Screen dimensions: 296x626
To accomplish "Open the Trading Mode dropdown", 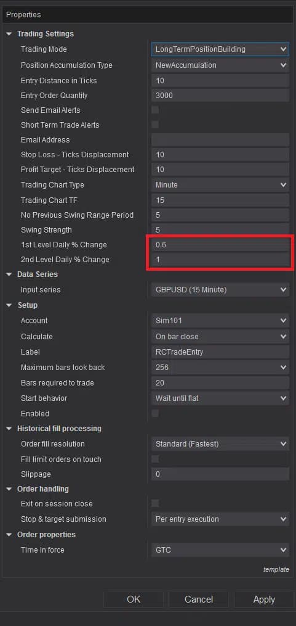I will (x=220, y=49).
